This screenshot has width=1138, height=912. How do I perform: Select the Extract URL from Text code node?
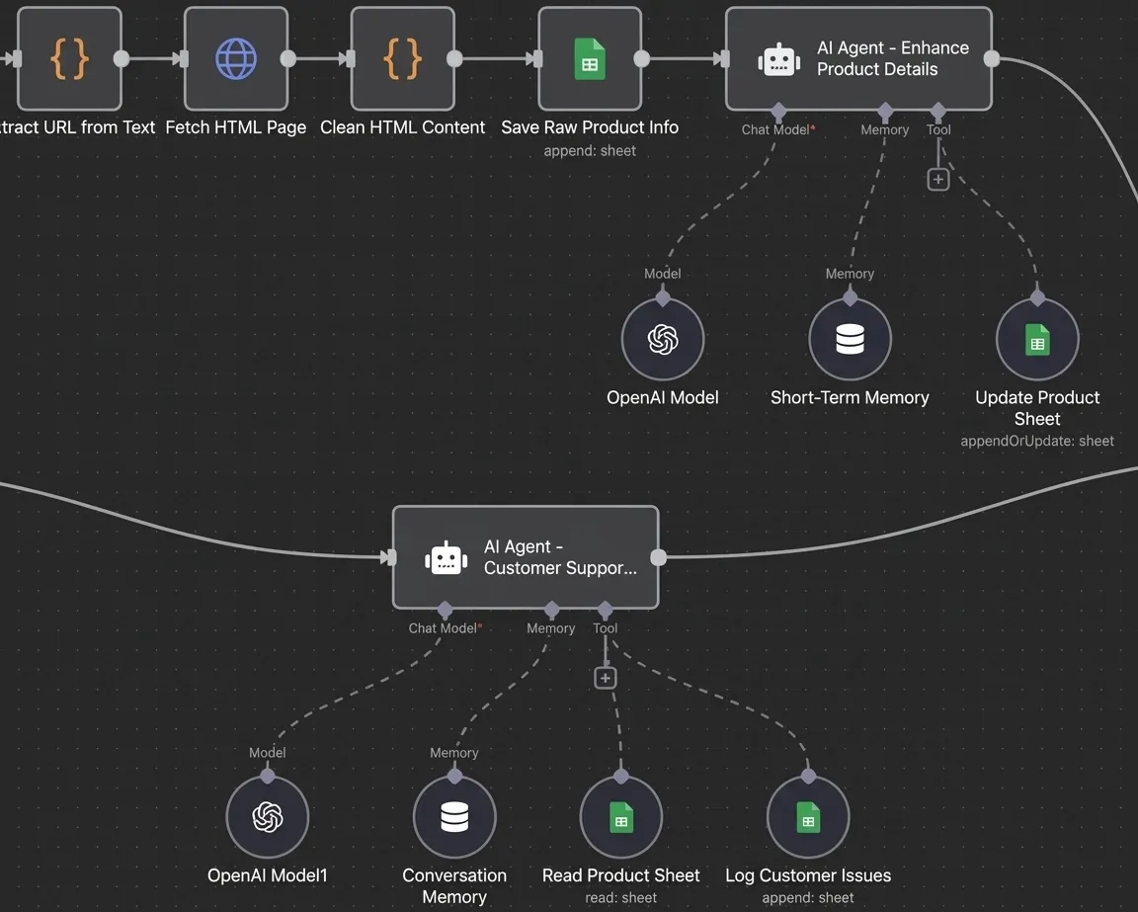[69, 59]
